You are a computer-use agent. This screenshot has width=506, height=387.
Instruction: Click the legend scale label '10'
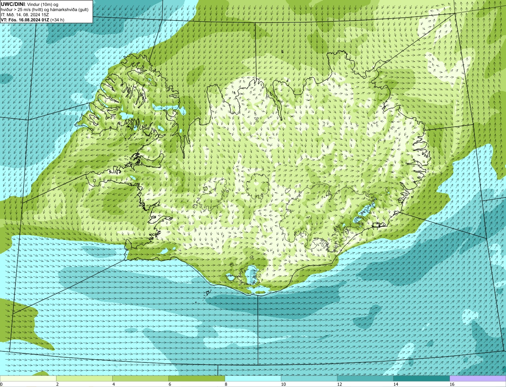[x=283, y=384]
